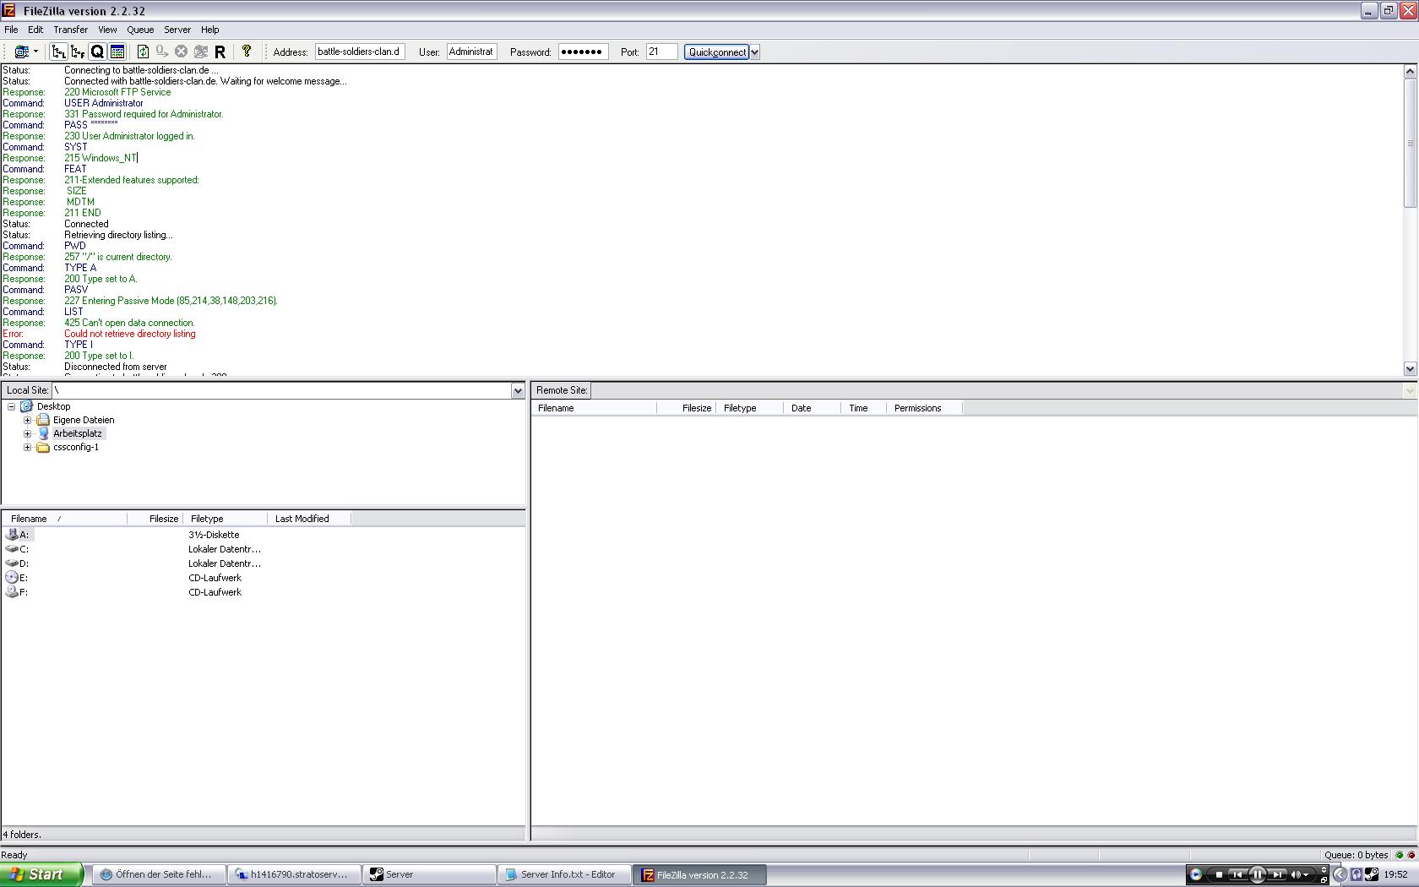Open the Windows Start button

pyautogui.click(x=41, y=874)
